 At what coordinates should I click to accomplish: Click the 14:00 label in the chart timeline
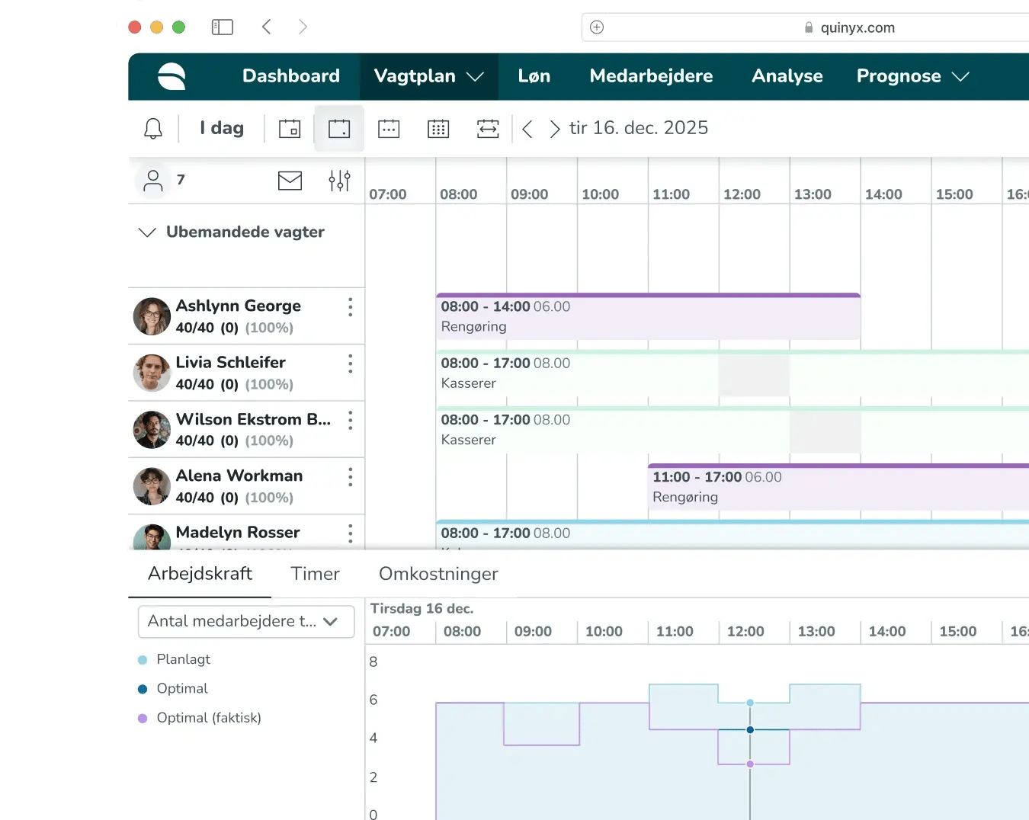click(887, 632)
